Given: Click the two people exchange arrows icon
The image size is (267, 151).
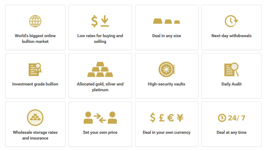Looking at the screenshot, I should 100,118.
